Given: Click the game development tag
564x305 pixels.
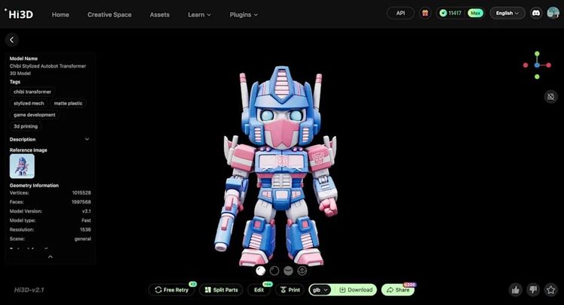Looking at the screenshot, I should [35, 115].
